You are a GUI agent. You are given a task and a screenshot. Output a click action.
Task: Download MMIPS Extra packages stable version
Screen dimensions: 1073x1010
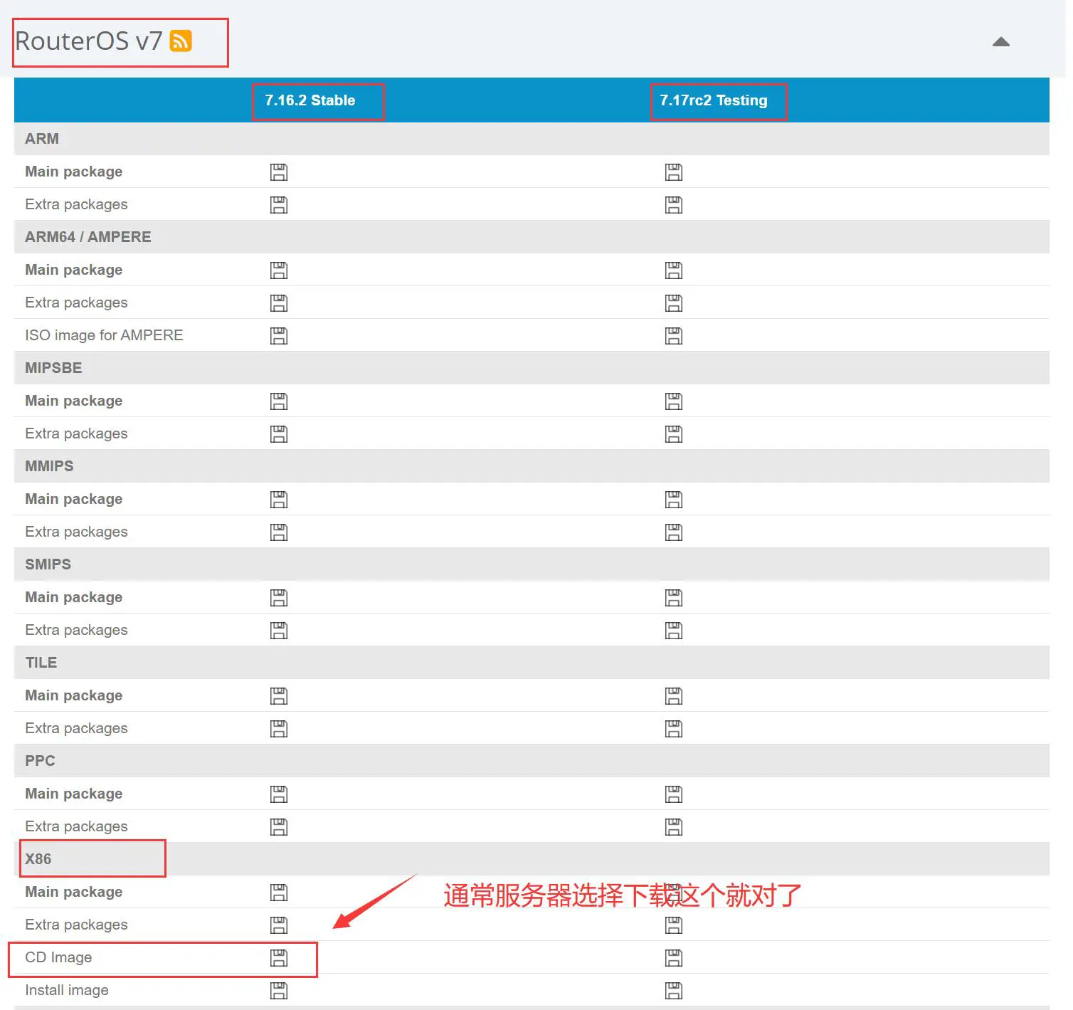[279, 532]
